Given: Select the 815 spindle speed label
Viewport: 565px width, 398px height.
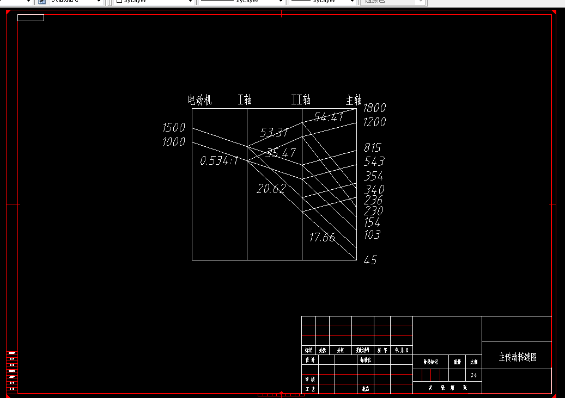Looking at the screenshot, I should 372,147.
